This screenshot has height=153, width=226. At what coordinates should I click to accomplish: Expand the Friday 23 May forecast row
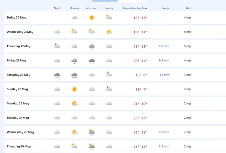coord(115,60)
